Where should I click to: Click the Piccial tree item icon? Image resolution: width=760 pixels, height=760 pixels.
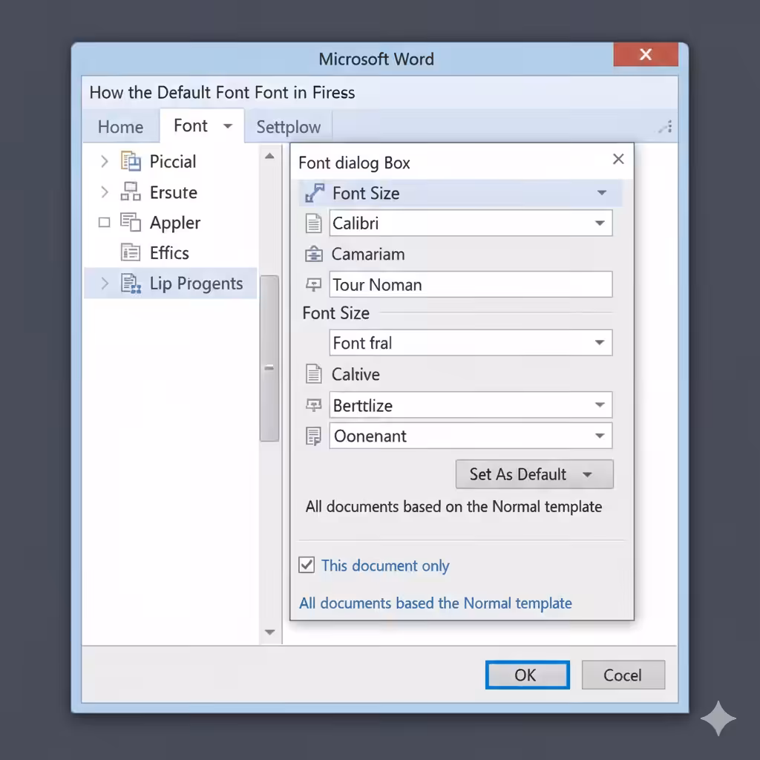click(131, 161)
